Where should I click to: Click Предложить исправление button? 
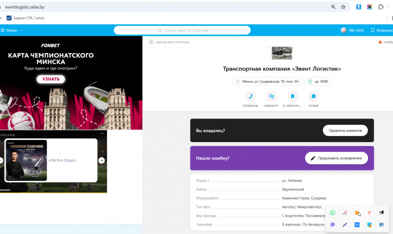[x=336, y=158]
